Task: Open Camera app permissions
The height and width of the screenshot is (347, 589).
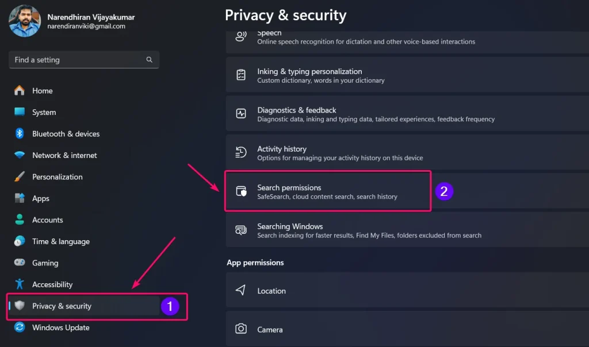Action: (x=408, y=329)
